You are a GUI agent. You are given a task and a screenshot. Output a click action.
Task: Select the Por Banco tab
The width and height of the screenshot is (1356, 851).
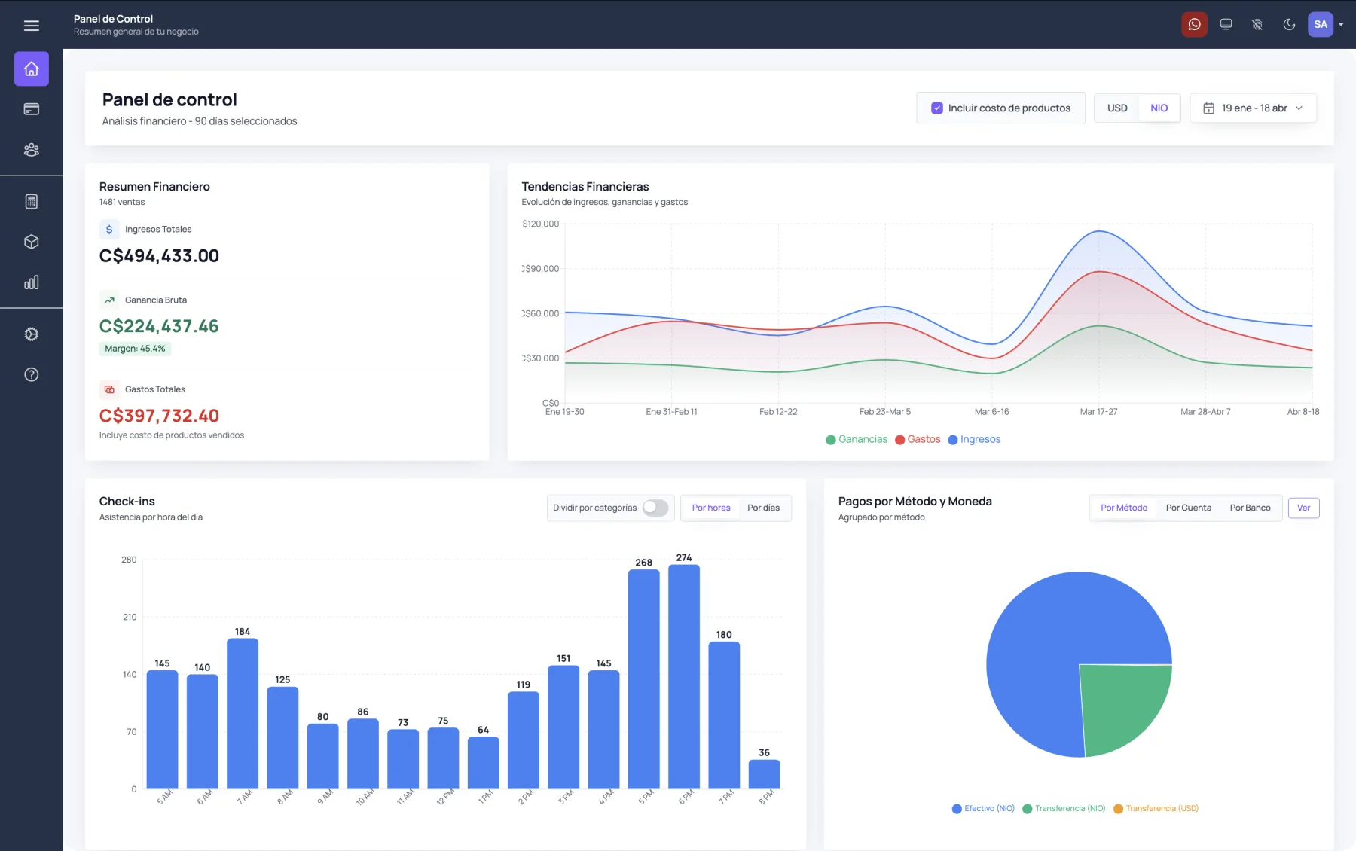[1250, 508]
